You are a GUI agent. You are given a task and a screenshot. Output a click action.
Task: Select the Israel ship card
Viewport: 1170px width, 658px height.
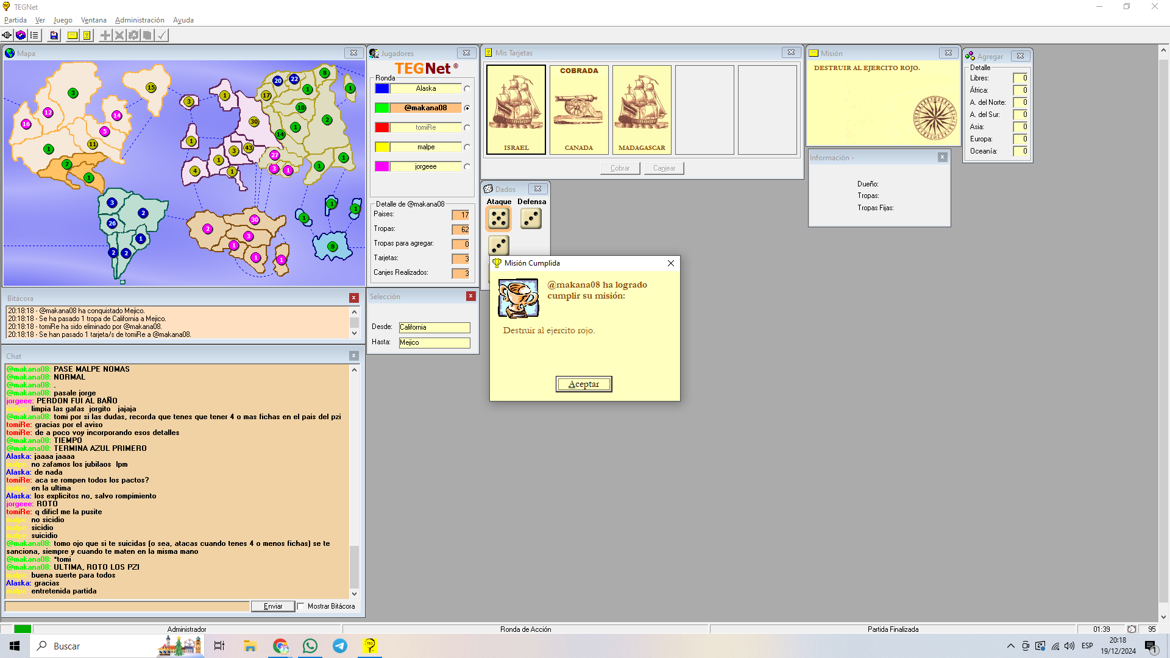point(516,110)
